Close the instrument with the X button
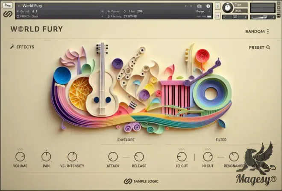This screenshot has width=282, height=191. pyautogui.click(x=279, y=4)
